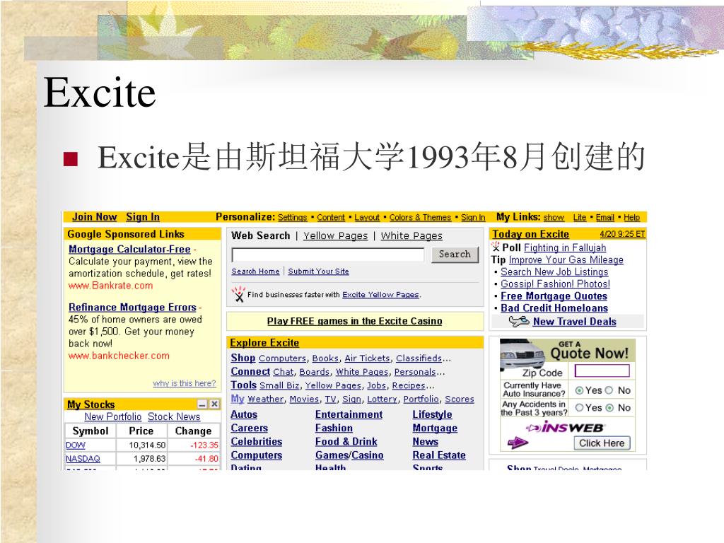Click 'why is this here?' link
Viewport: 724px width, 543px height.
(185, 383)
